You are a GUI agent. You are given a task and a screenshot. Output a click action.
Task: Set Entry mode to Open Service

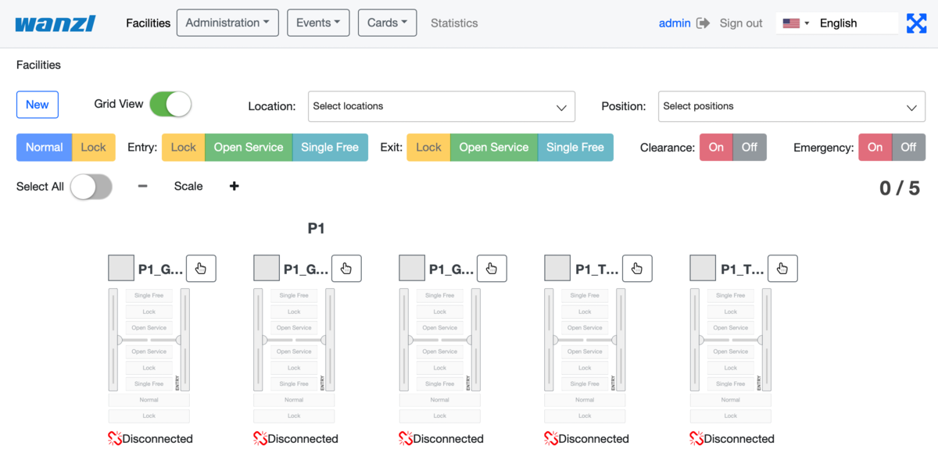(249, 147)
